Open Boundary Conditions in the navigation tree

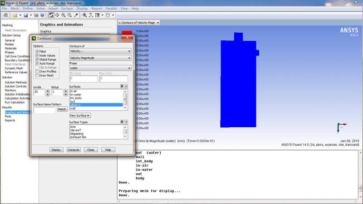tap(17, 60)
